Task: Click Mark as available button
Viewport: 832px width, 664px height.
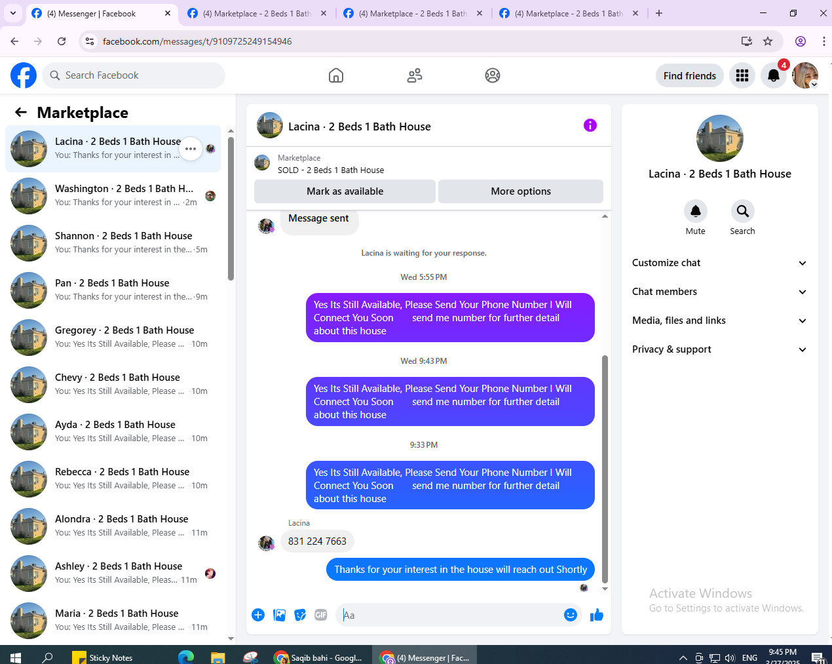Action: point(345,191)
